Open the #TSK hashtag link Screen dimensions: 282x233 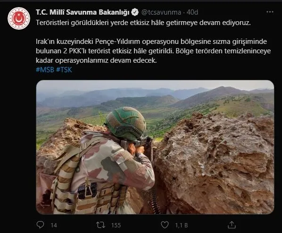point(64,70)
